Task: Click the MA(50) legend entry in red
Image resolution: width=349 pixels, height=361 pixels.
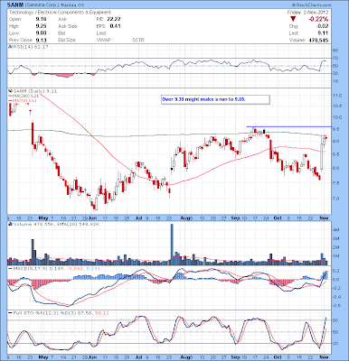Action: click(x=23, y=100)
